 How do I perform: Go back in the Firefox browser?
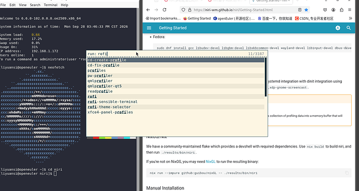pyautogui.click(x=148, y=10)
